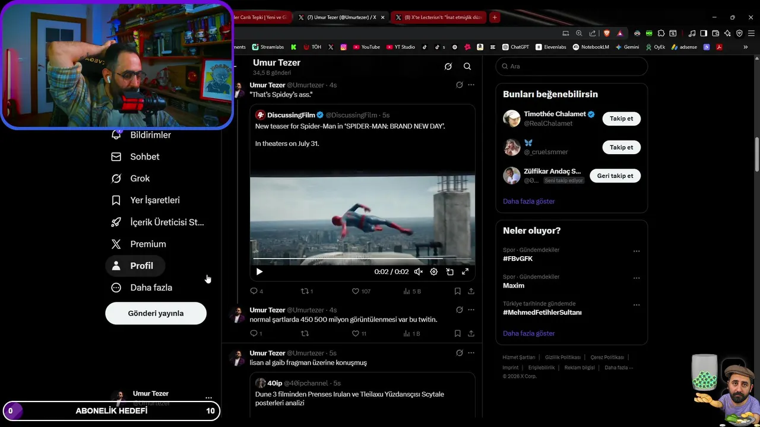The image size is (760, 427).
Task: Repost the '450 500 milyon' post
Action: tap(305, 333)
